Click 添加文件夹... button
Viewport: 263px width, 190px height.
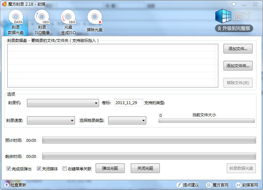pos(238,66)
